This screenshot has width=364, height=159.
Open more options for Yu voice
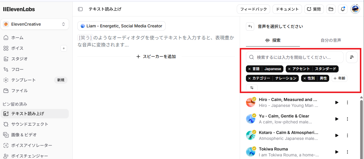tap(347, 119)
